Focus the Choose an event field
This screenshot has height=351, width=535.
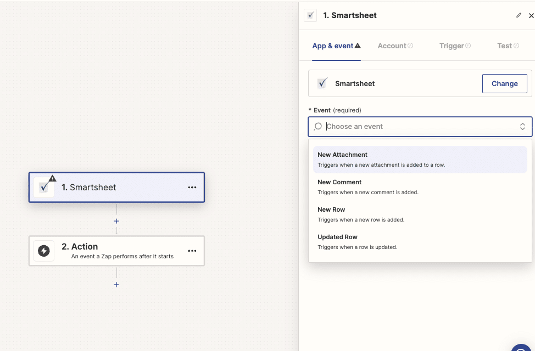(x=420, y=127)
